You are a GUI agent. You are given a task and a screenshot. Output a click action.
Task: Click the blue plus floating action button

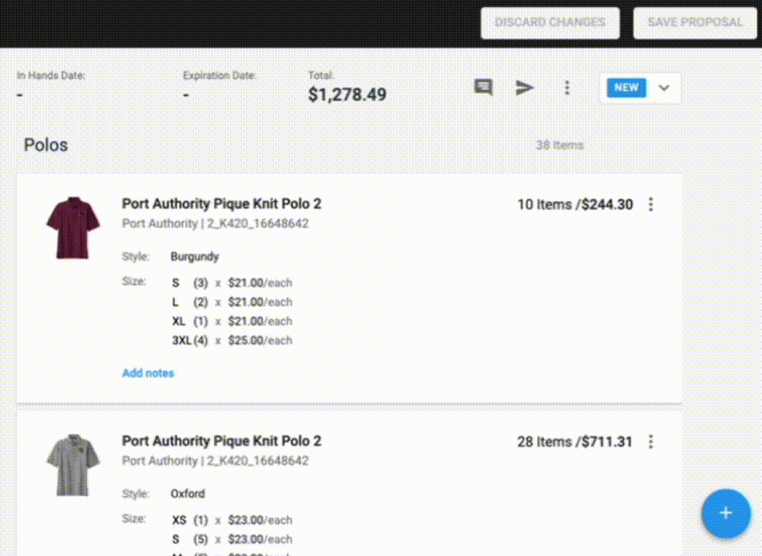pos(725,514)
